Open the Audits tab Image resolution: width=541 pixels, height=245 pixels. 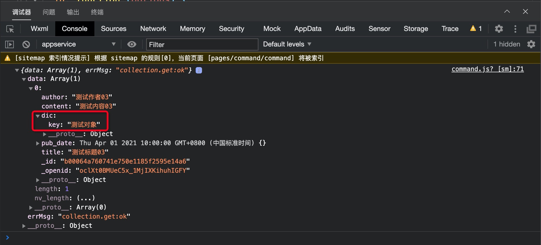345,29
